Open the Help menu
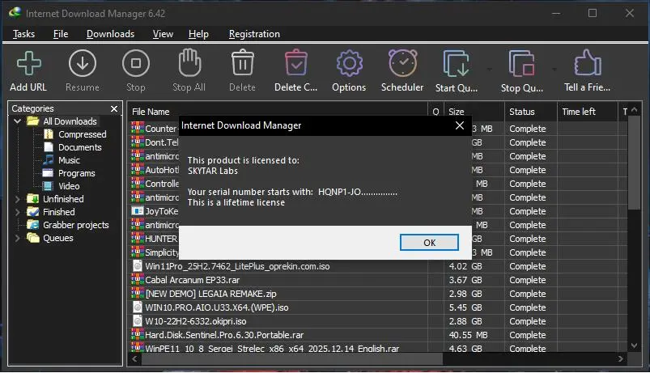This screenshot has width=650, height=373. point(198,34)
